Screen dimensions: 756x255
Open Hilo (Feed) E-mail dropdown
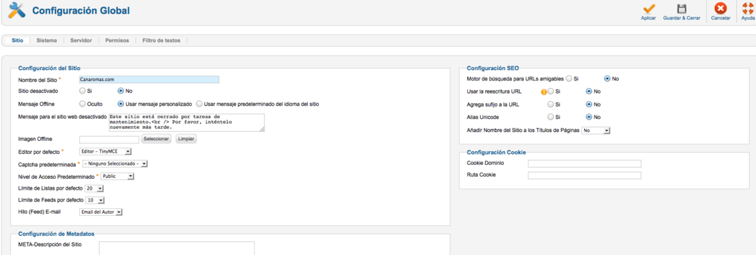click(101, 212)
